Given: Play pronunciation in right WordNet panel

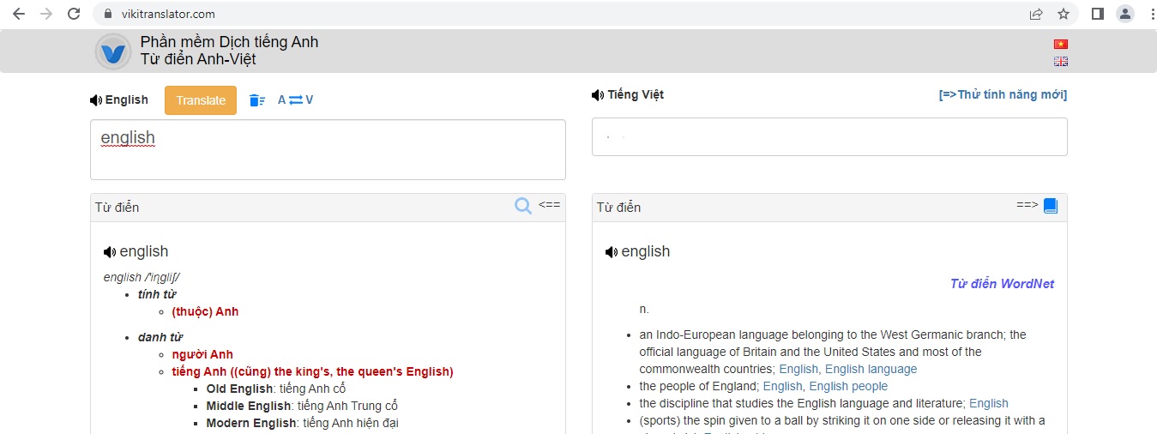Looking at the screenshot, I should click(x=612, y=252).
